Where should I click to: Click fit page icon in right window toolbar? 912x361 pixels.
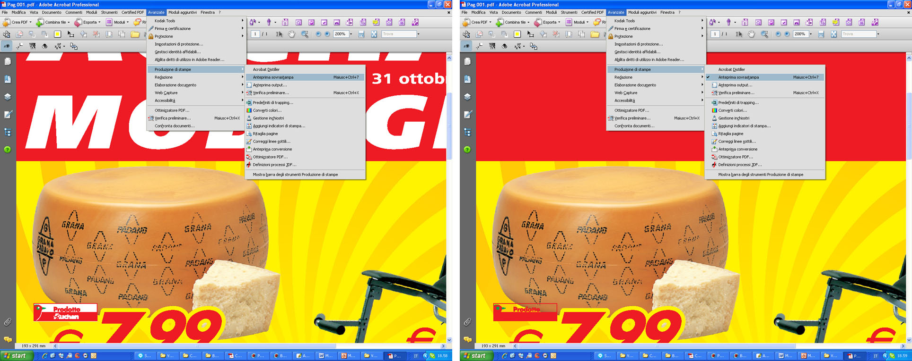833,34
